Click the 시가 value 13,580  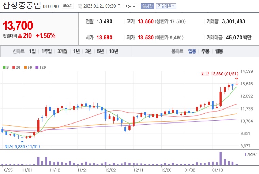coord(105,38)
